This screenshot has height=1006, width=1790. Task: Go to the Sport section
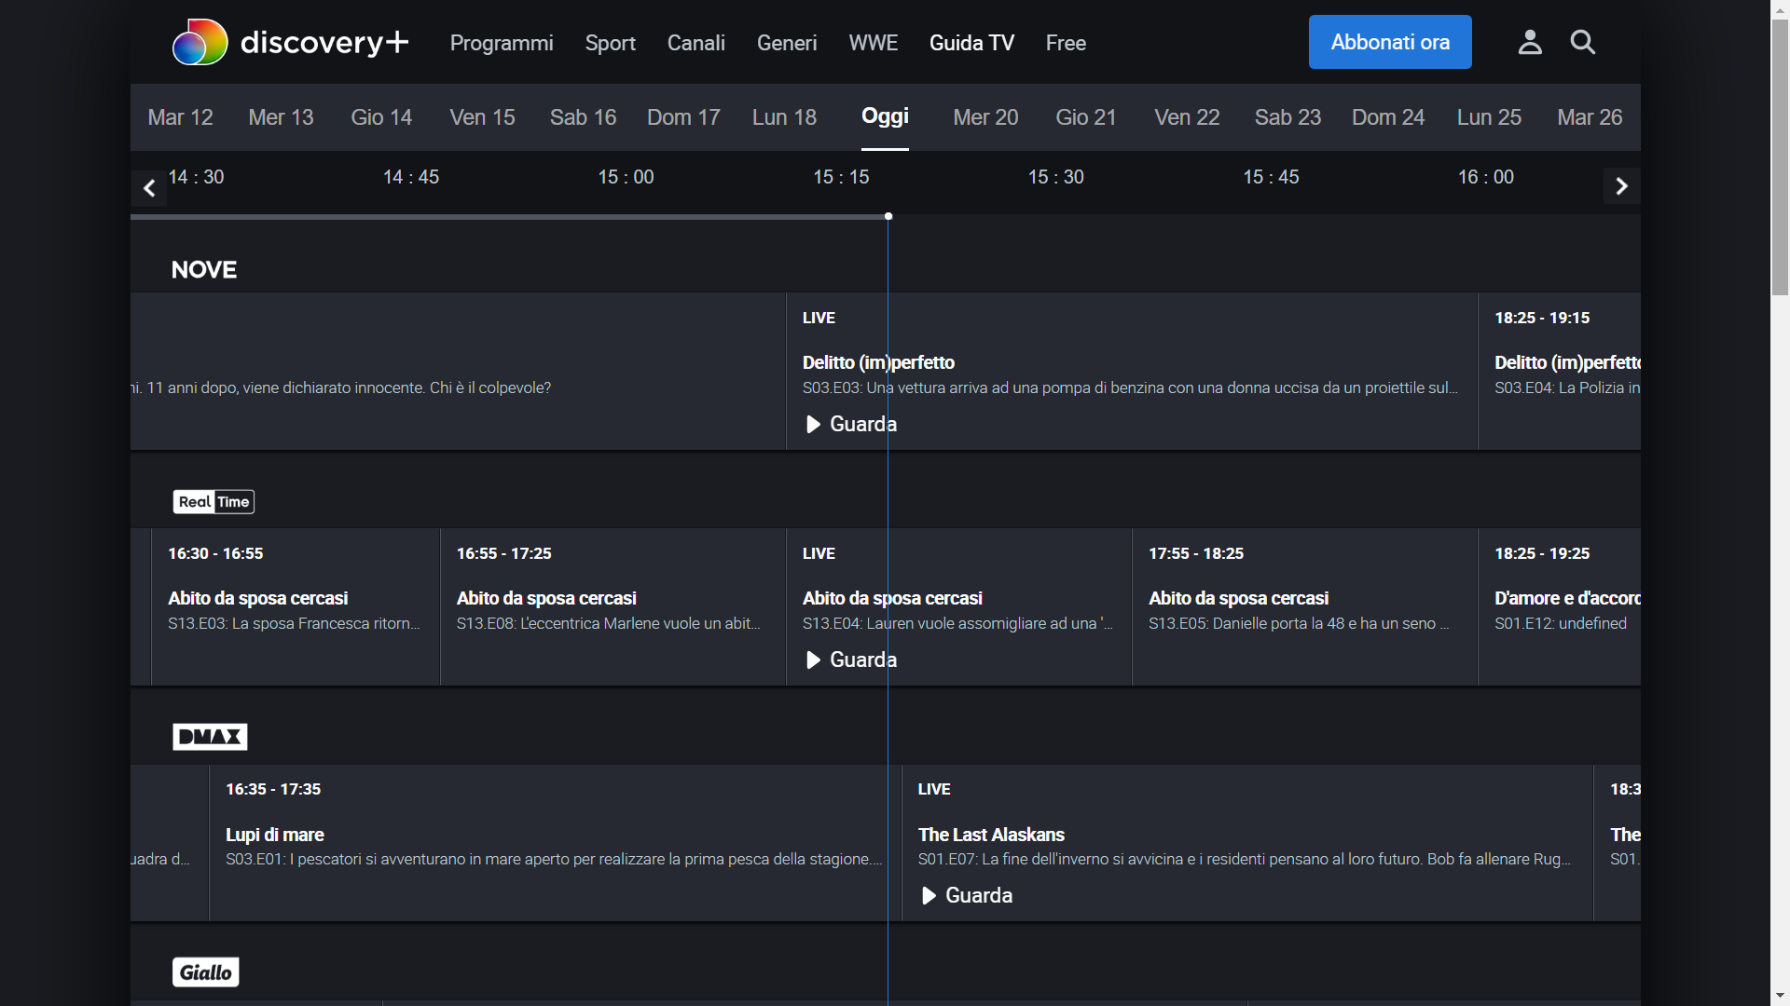coord(610,43)
